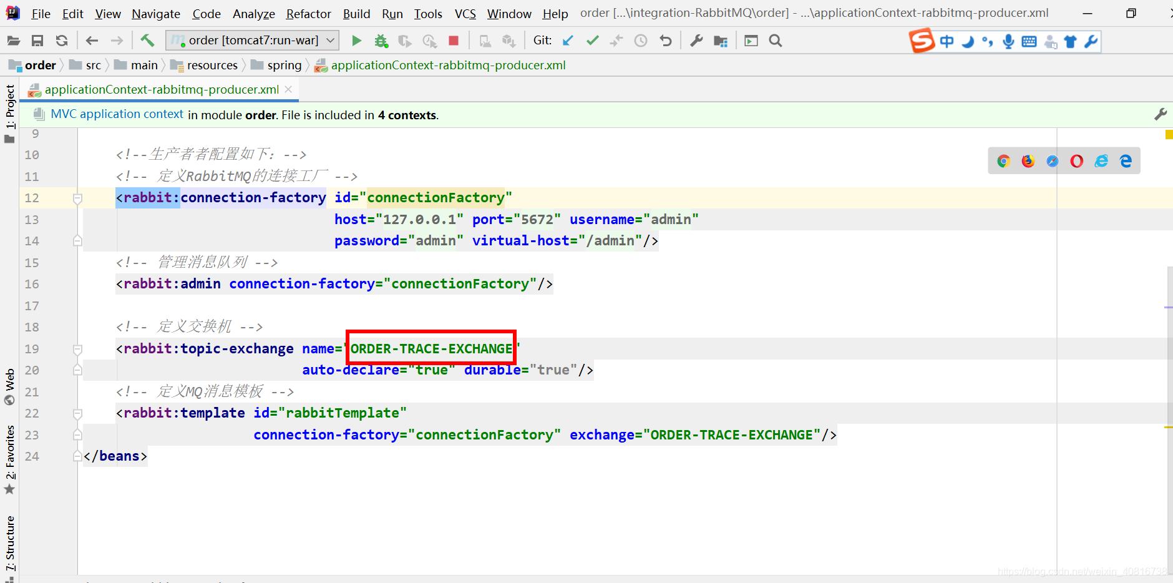Stop the running process

454,41
